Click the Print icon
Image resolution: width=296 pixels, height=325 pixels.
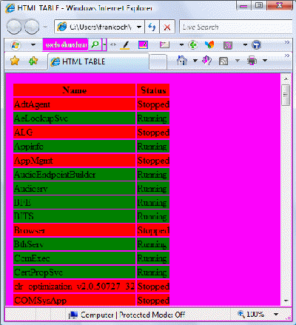pyautogui.click(x=252, y=61)
